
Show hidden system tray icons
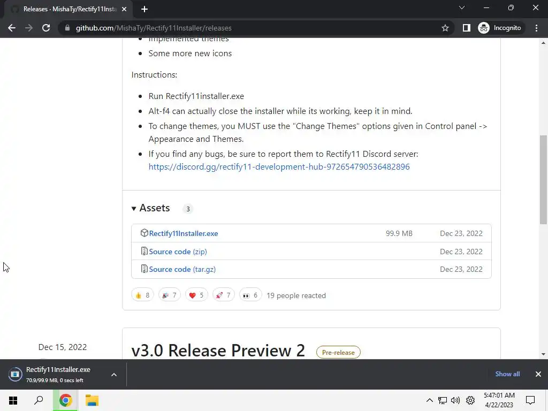click(430, 400)
